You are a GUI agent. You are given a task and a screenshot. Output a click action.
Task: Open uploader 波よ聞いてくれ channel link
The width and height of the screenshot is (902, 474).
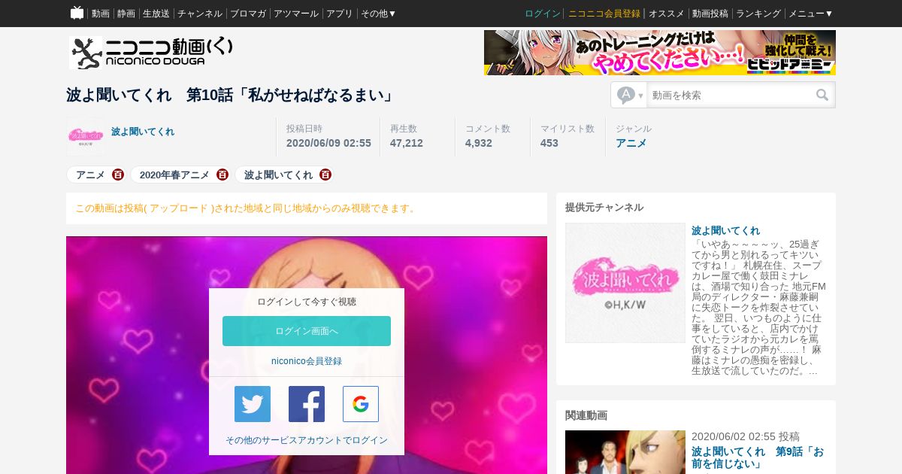[x=143, y=132]
